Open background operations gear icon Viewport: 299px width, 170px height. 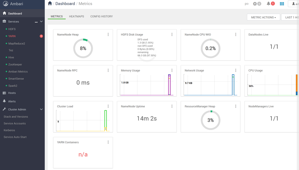[255, 4]
